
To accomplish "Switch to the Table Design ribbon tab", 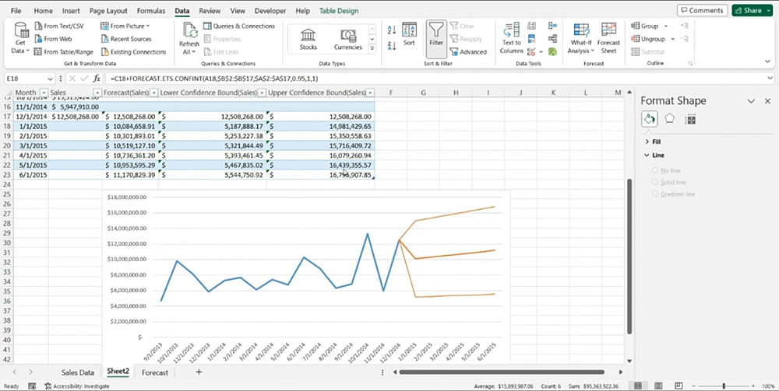I will point(338,11).
